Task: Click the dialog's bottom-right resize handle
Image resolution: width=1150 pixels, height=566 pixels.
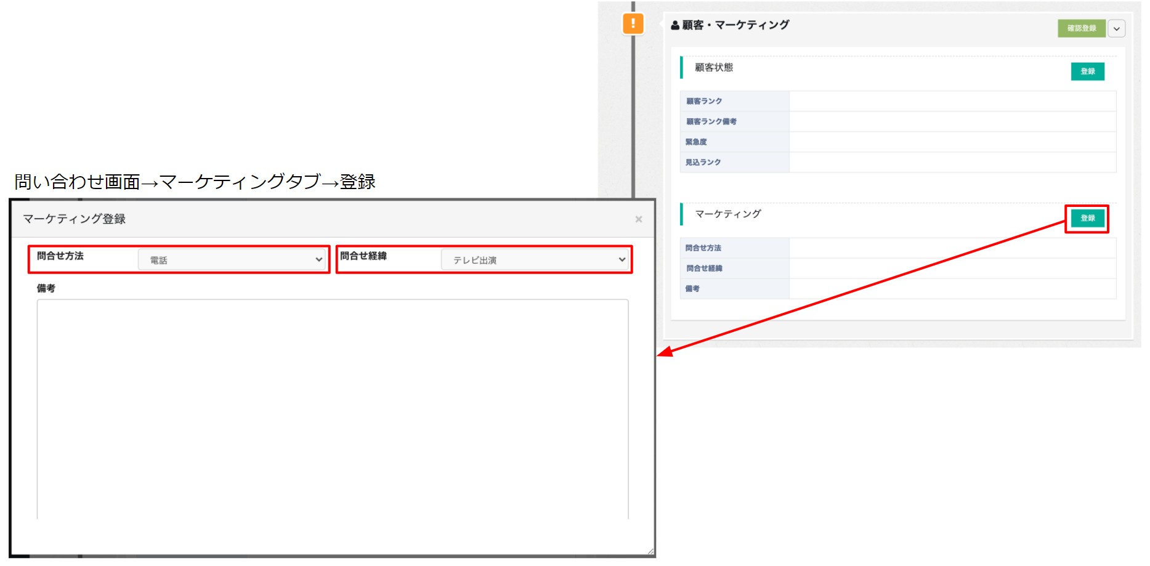Action: [x=649, y=551]
